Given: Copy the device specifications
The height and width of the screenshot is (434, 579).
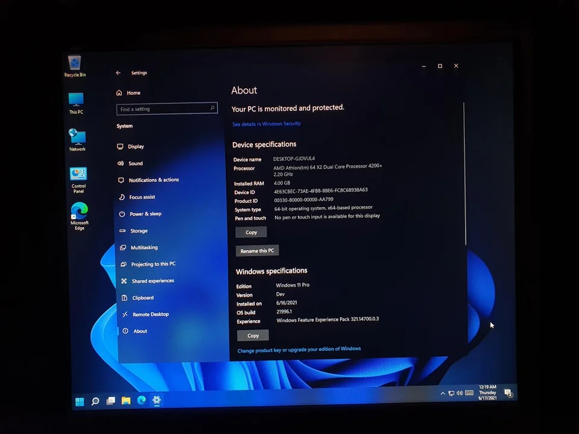Looking at the screenshot, I should tap(251, 232).
